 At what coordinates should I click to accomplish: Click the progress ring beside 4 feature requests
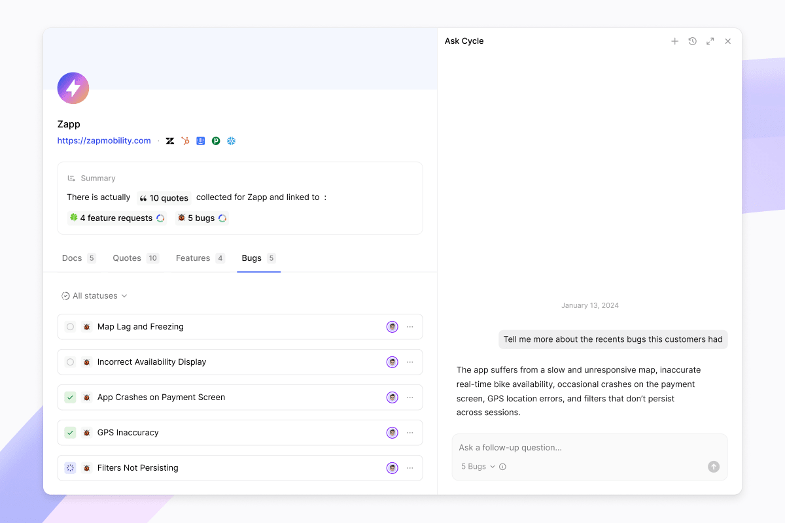(160, 218)
